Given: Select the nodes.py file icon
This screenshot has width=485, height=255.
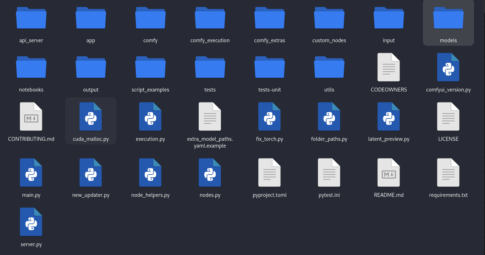Looking at the screenshot, I should pos(210,172).
